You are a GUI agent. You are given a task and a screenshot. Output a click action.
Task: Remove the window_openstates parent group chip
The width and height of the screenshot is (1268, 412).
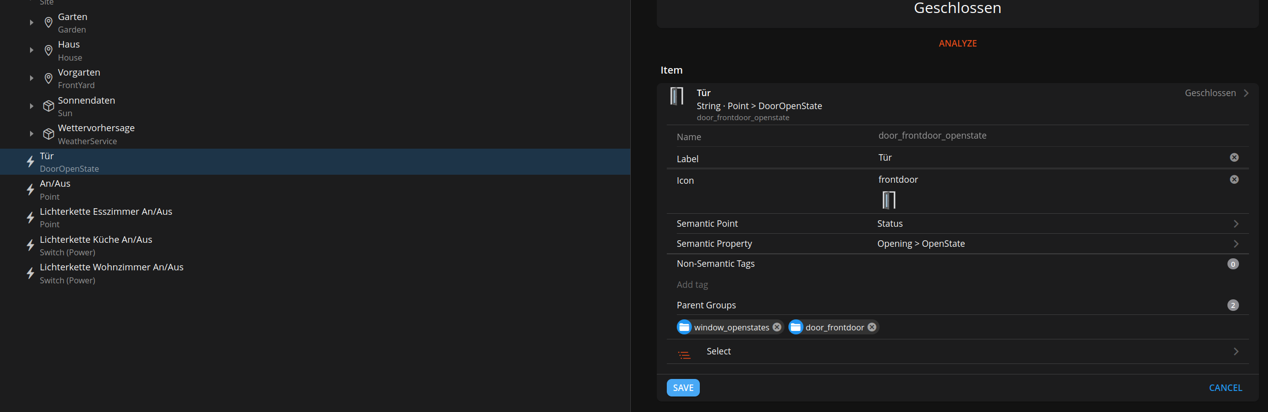(x=777, y=327)
